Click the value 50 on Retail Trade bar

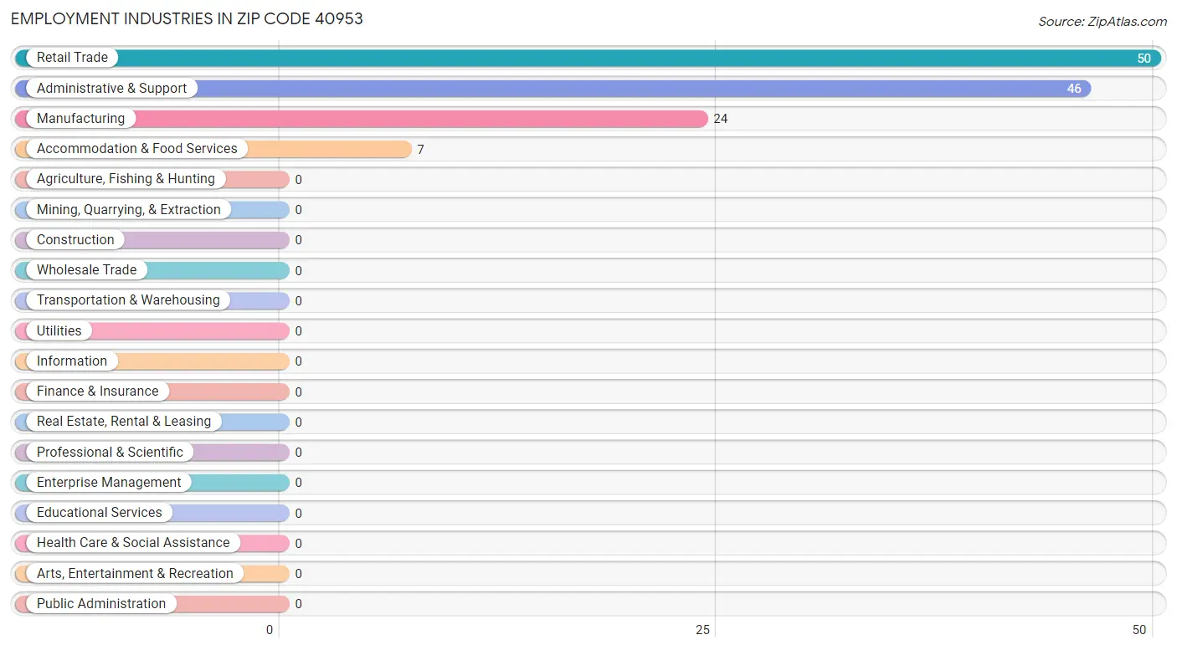pyautogui.click(x=1144, y=59)
